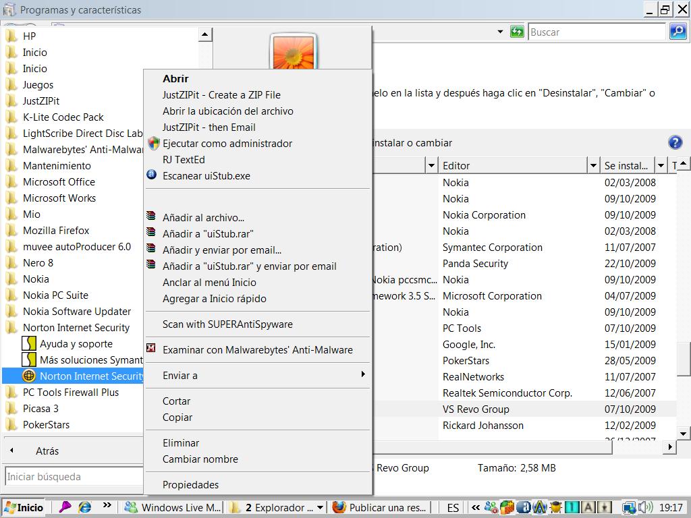Choose Propiedades from the context menu
The image size is (691, 518).
(190, 484)
